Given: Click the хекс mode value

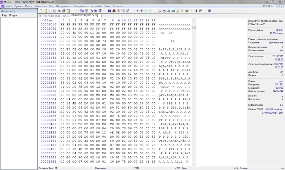Looking at the screenshot, I should [x=281, y=81].
